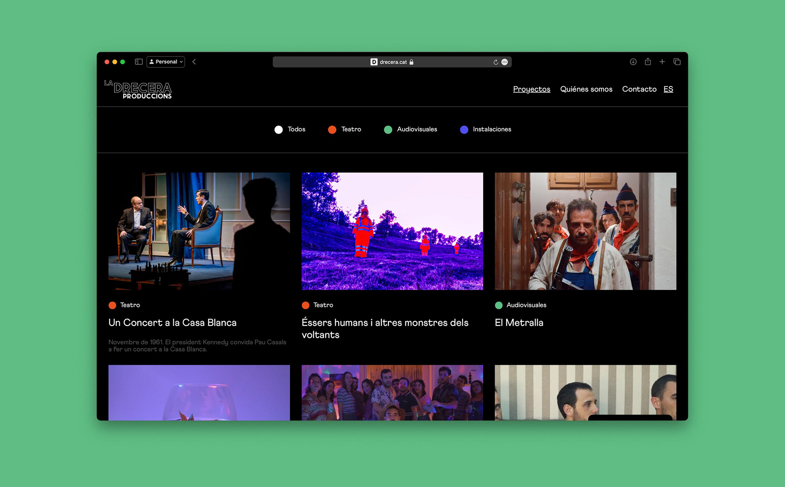Select the Todos filter
Screen dimensions: 785x487
290,129
